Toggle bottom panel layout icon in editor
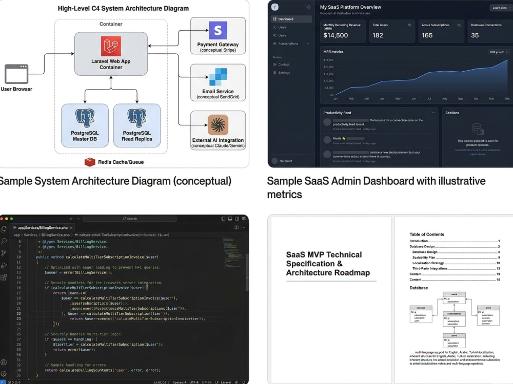 tap(230, 219)
